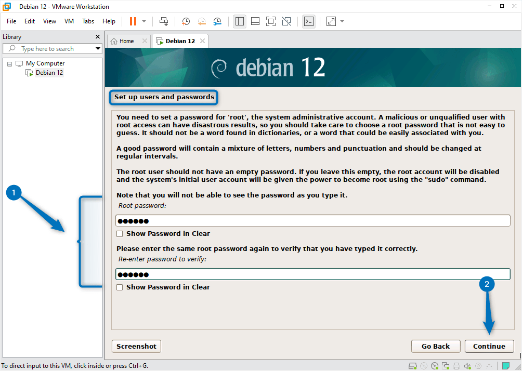
Task: Check the Show Password in Clear checkbox
Action: tap(120, 234)
